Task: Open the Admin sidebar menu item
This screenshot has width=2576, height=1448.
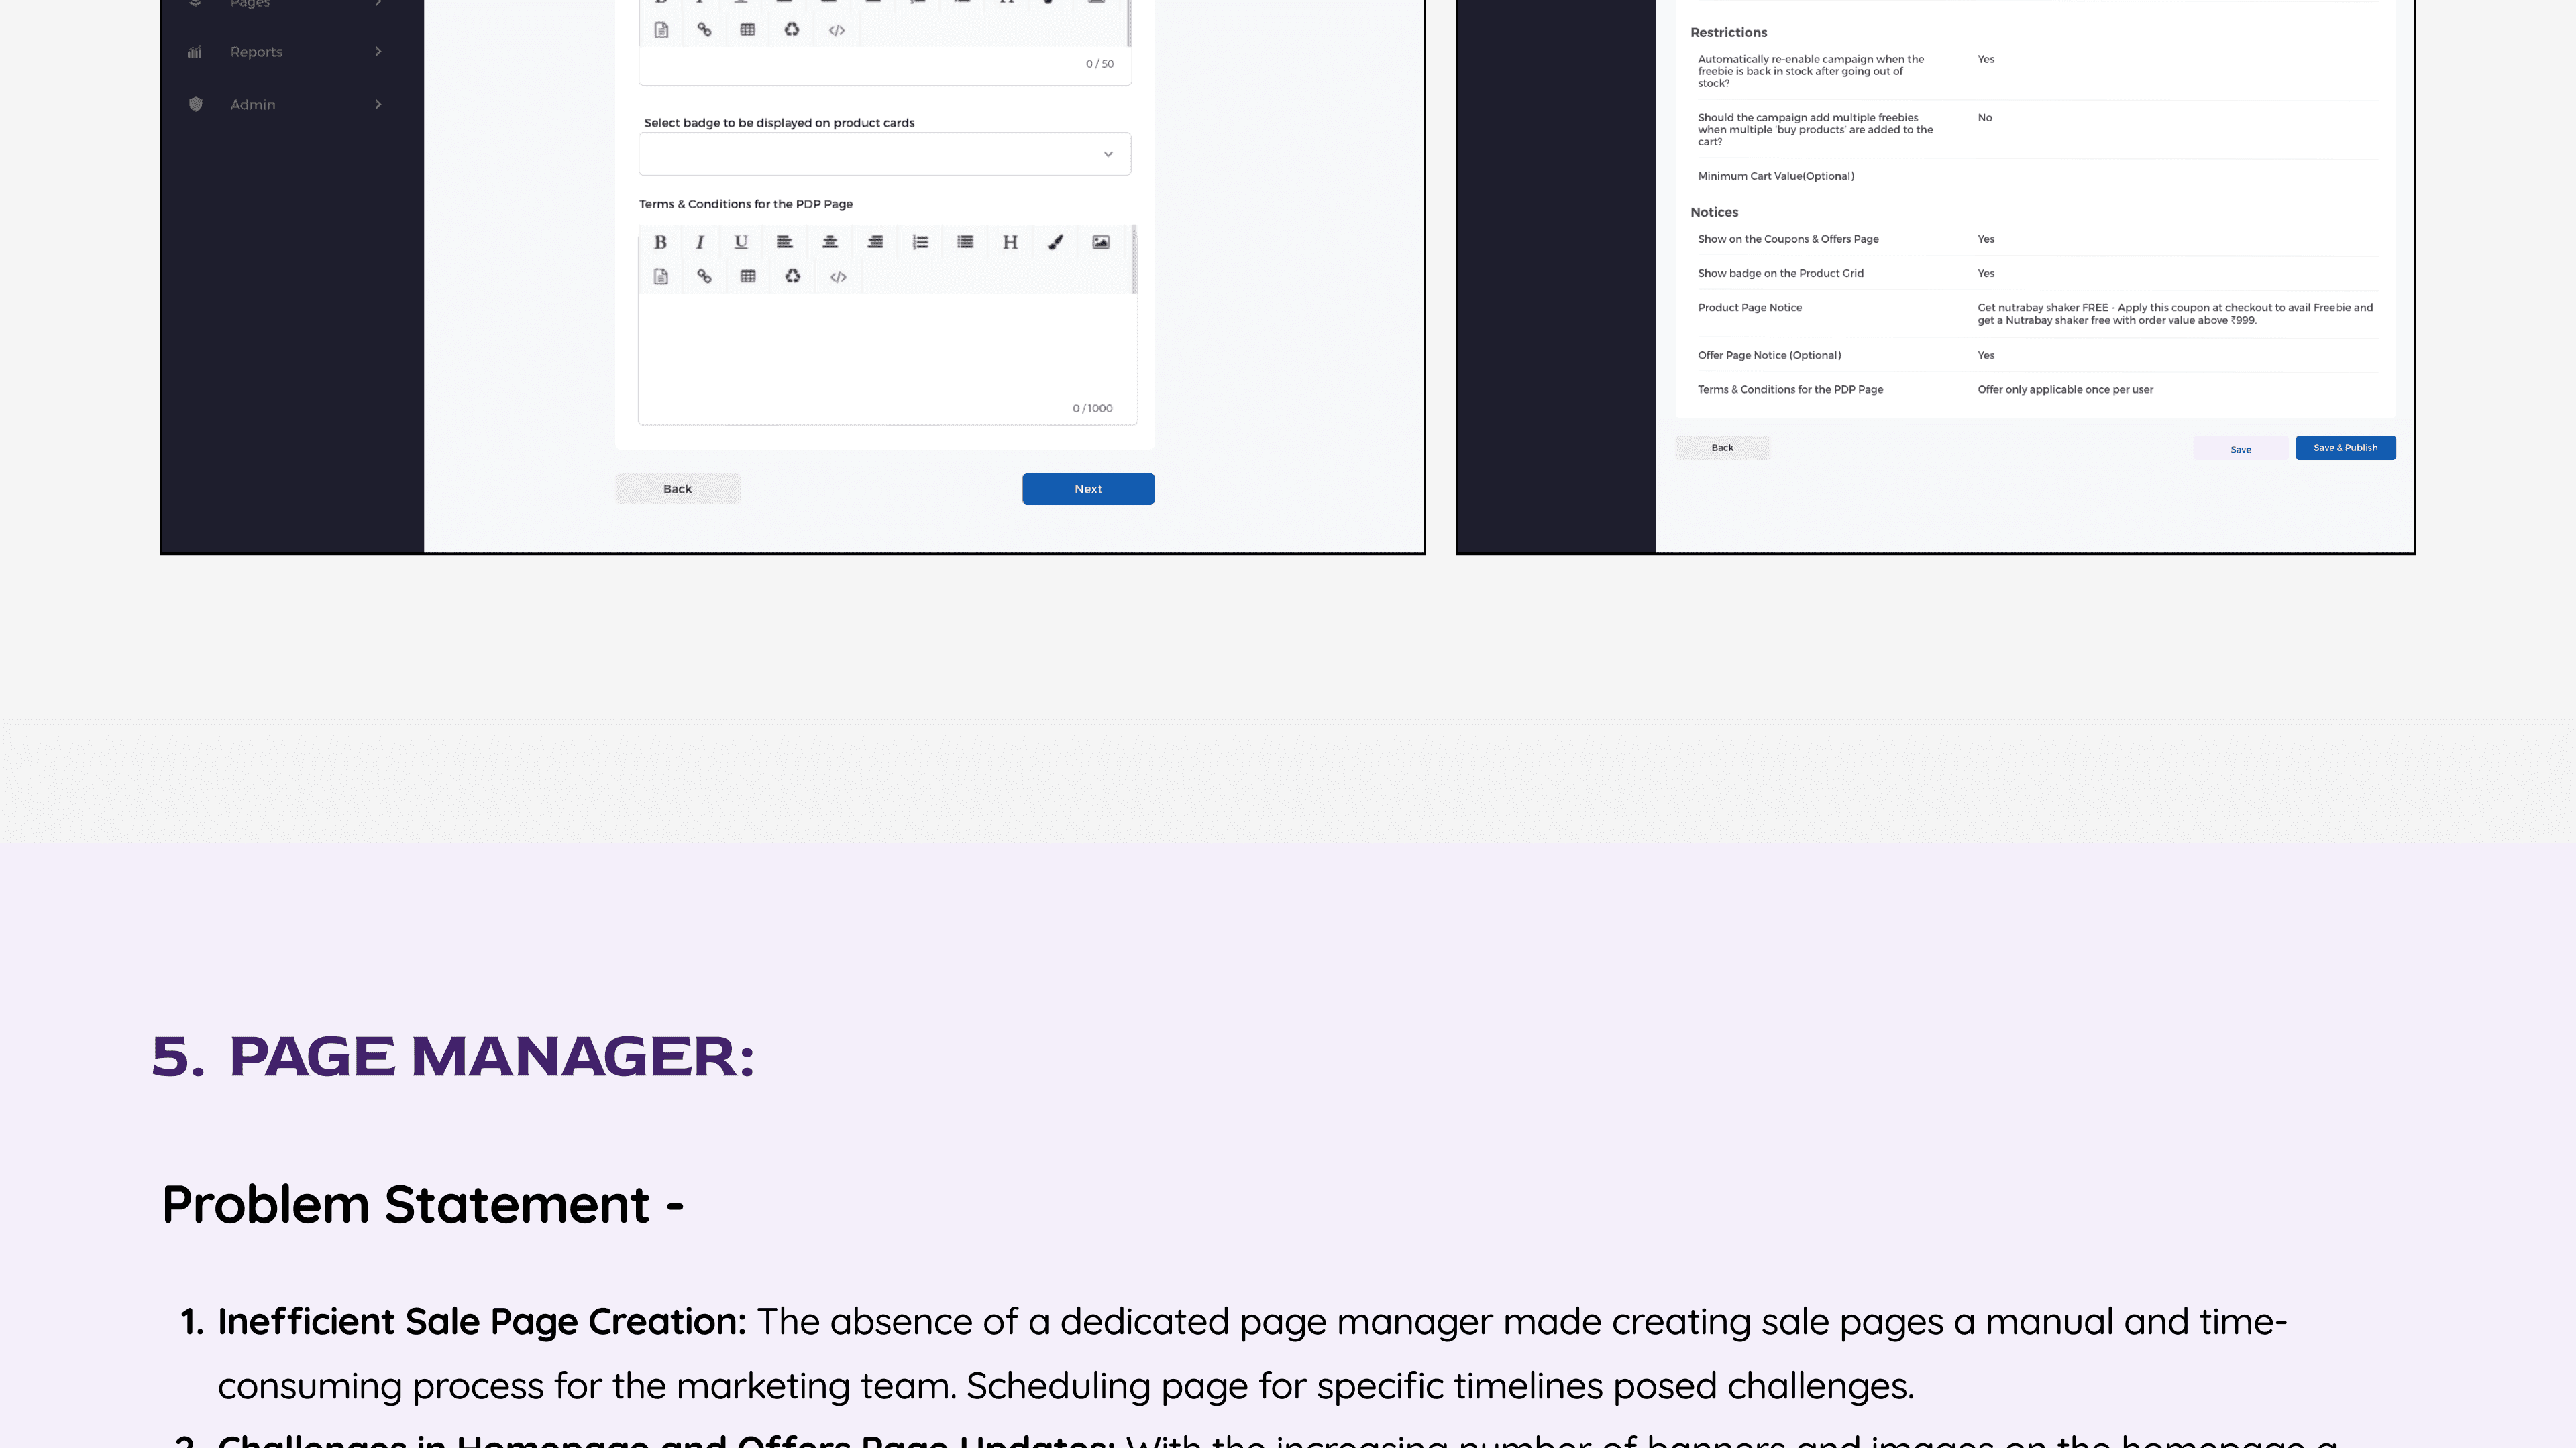Action: [x=285, y=104]
